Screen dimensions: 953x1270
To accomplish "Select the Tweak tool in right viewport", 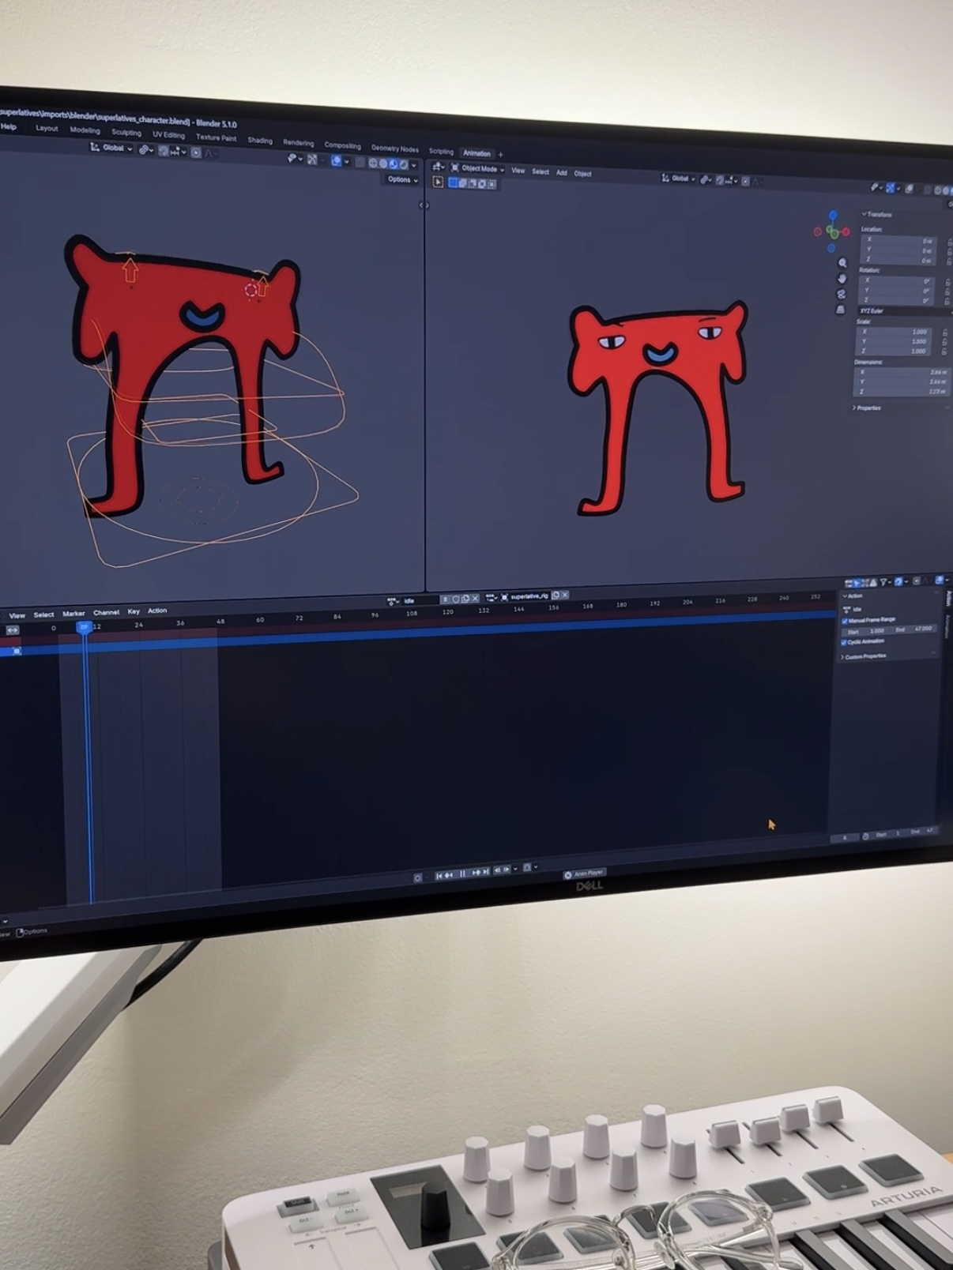I will (x=438, y=182).
